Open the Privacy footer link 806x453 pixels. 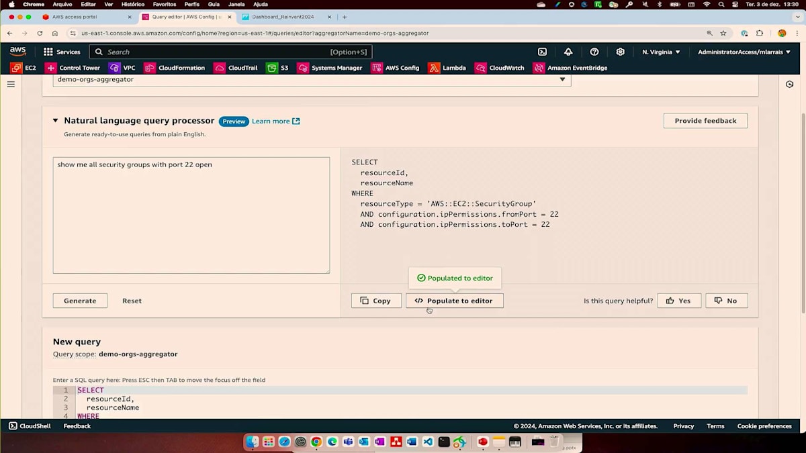(x=684, y=425)
